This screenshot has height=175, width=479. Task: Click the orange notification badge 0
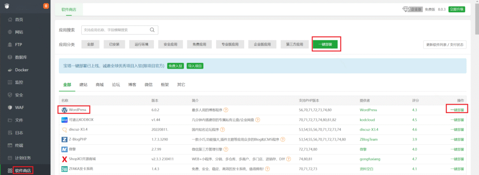point(46,6)
